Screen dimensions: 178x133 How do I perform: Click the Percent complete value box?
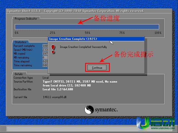tap(45, 46)
